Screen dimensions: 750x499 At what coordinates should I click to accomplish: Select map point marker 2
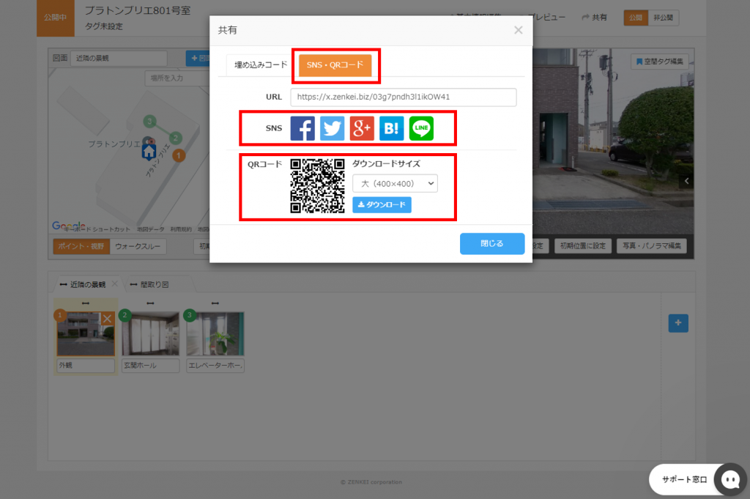pos(176,138)
